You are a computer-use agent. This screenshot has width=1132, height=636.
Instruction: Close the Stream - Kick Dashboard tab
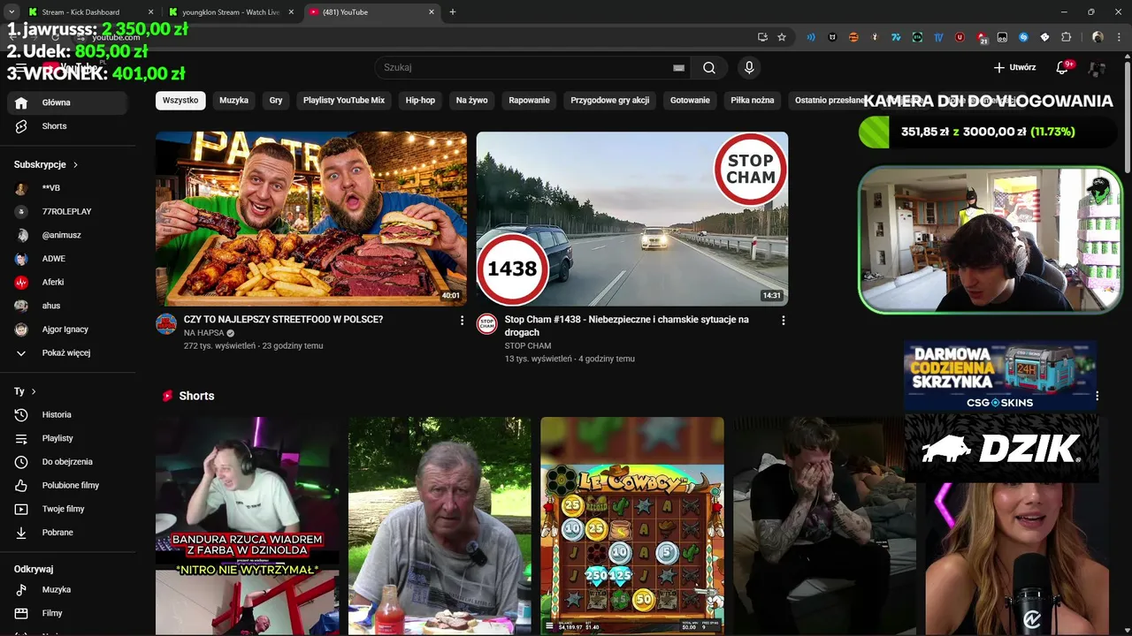150,11
